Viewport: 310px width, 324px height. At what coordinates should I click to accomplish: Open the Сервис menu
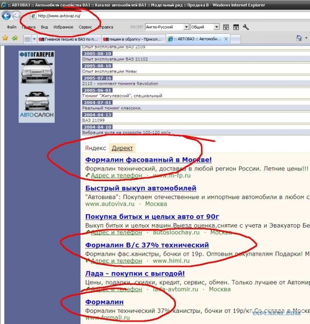point(85,27)
